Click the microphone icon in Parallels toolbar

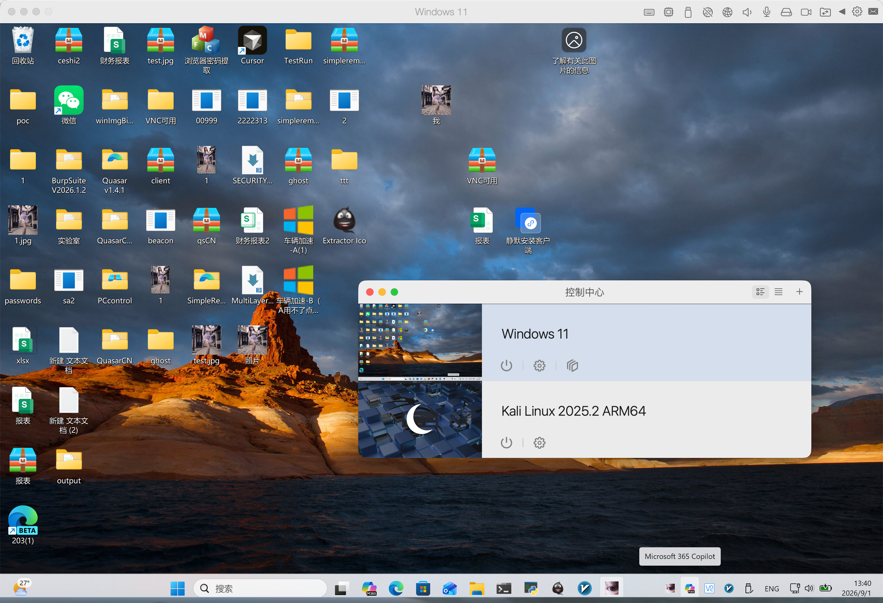tap(766, 12)
